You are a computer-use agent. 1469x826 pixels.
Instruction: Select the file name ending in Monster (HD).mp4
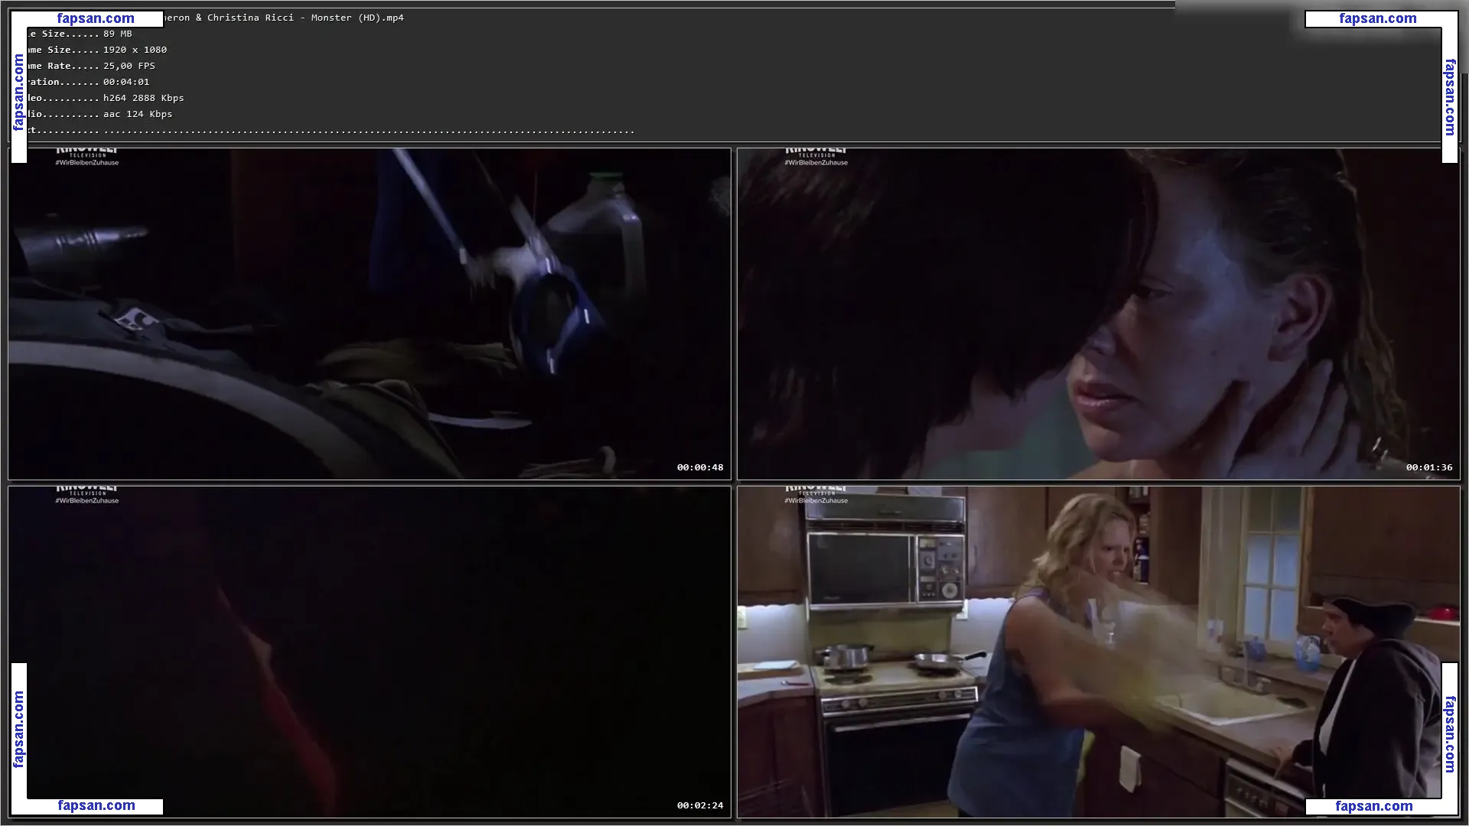click(284, 18)
